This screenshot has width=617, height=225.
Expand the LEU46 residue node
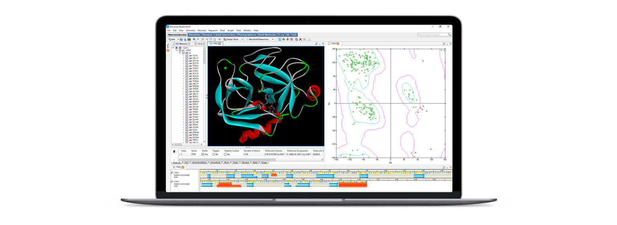[184, 127]
